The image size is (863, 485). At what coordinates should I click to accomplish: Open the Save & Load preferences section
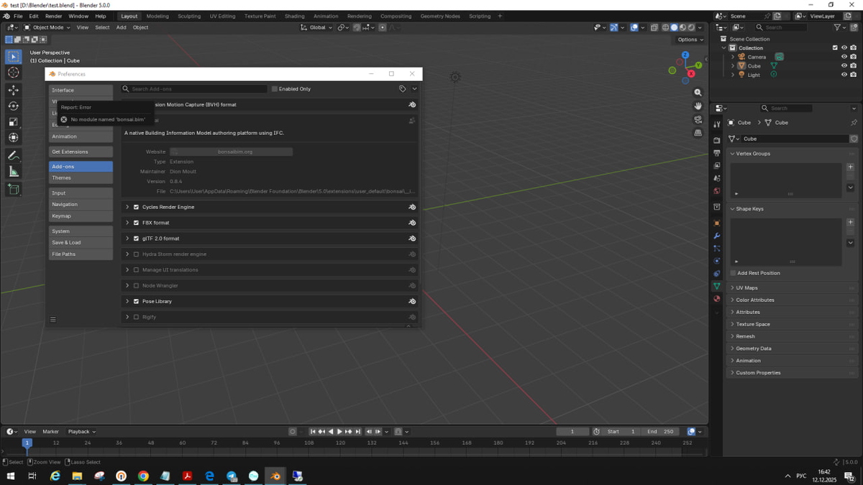tap(81, 242)
